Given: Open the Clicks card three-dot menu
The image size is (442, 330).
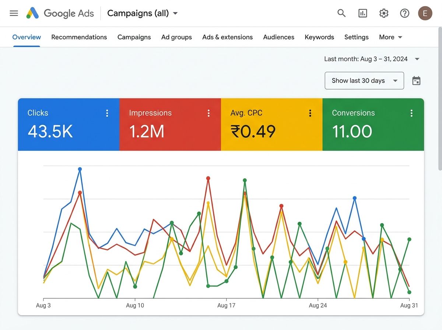Looking at the screenshot, I should [107, 113].
